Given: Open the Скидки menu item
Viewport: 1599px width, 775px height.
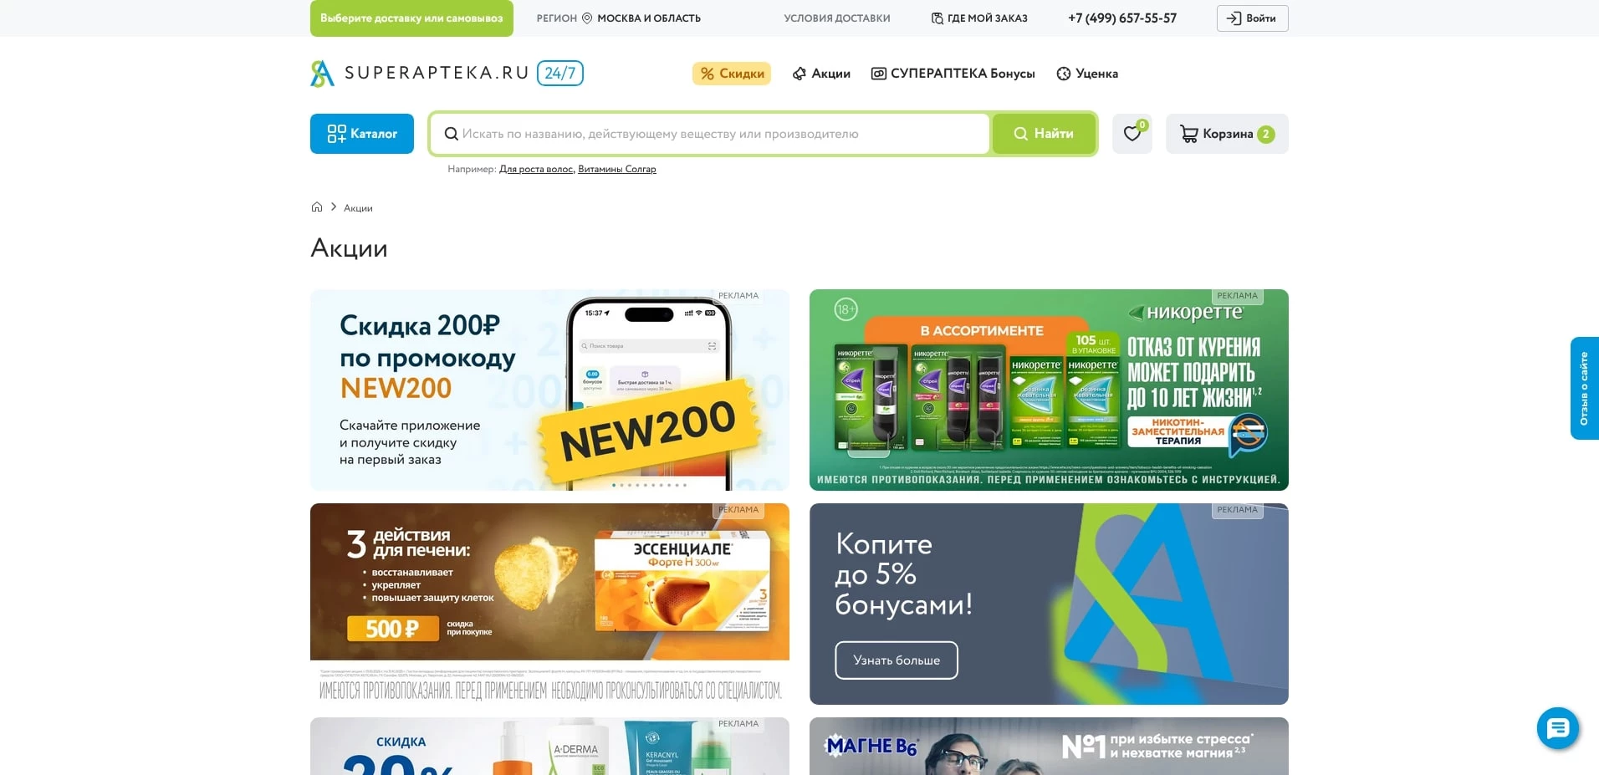Looking at the screenshot, I should click(732, 74).
